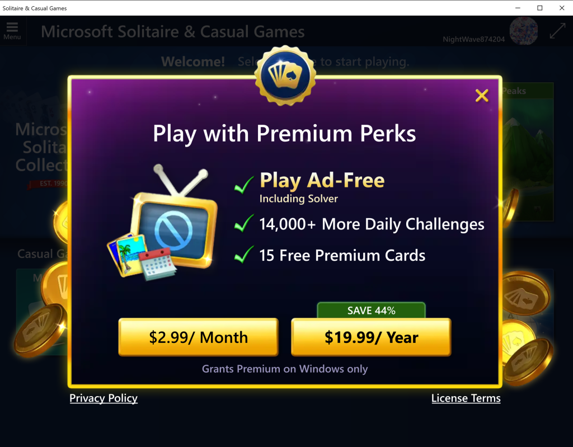Open the hamburger Menu icon
The image size is (573, 447).
[x=12, y=31]
